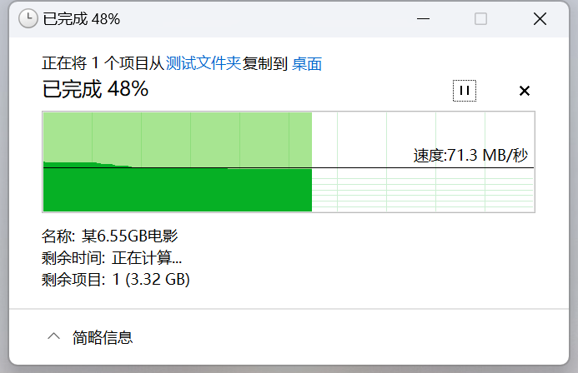Click the horizontal speed line in the graph
578x373 pixels.
[289, 167]
